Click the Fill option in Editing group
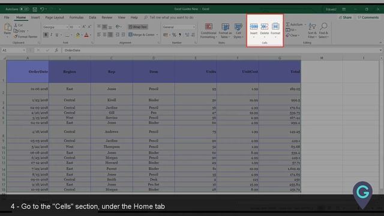 coord(291,30)
